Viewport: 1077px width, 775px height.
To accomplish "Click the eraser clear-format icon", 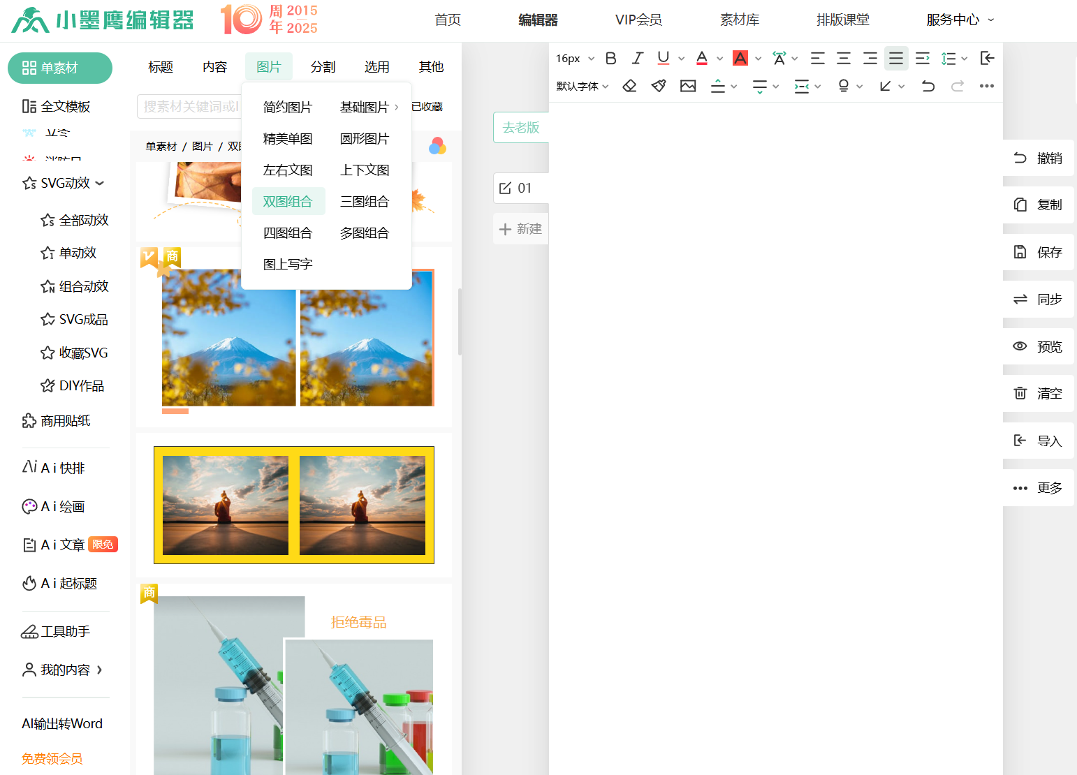I will (629, 86).
